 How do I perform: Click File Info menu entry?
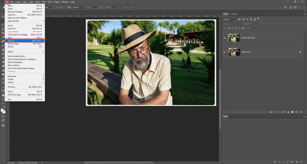pos(25,87)
